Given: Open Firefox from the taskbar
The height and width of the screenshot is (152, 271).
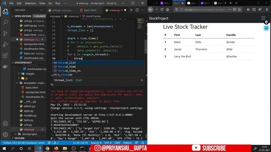Looking at the screenshot, I should pyautogui.click(x=56, y=148).
